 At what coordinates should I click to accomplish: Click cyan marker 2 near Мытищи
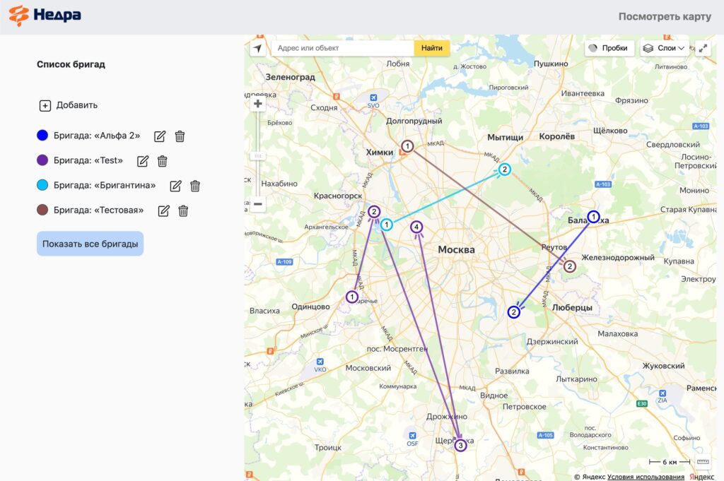[x=505, y=170]
